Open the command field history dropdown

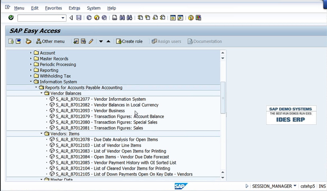tap(63, 18)
